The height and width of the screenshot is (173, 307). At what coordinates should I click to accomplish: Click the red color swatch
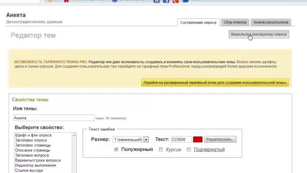click(x=198, y=139)
